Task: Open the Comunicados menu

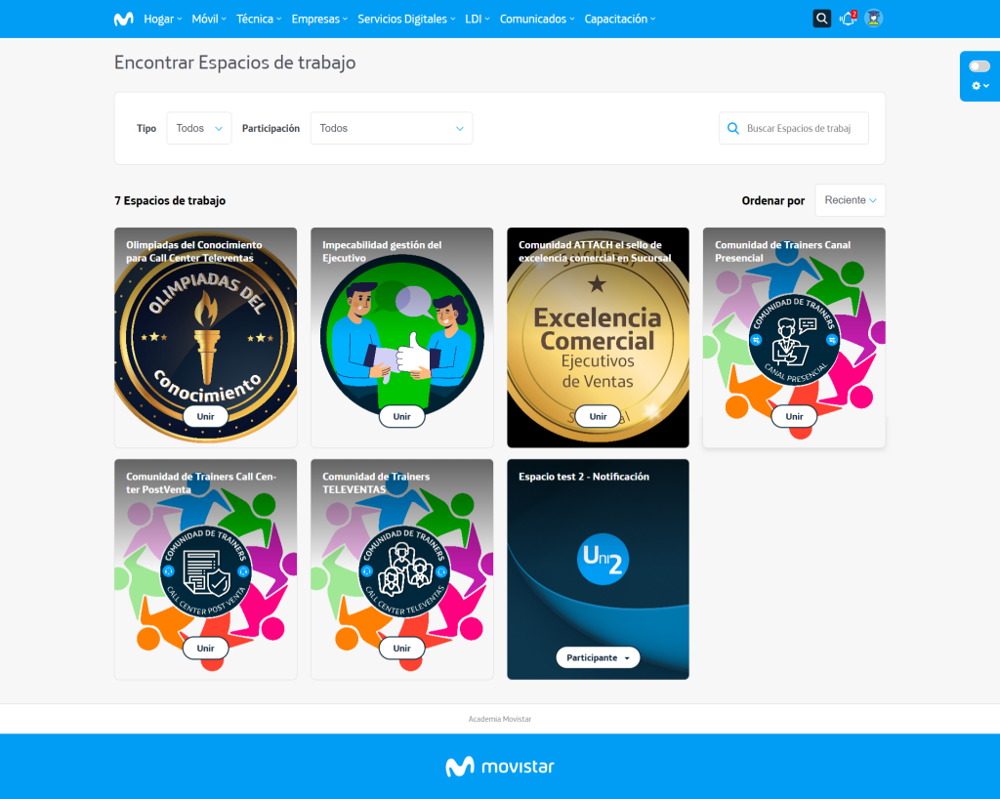Action: coord(537,20)
